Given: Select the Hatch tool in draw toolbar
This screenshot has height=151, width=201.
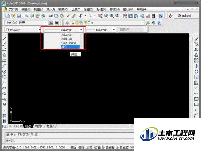Looking at the screenshot, I should pos(4,116).
